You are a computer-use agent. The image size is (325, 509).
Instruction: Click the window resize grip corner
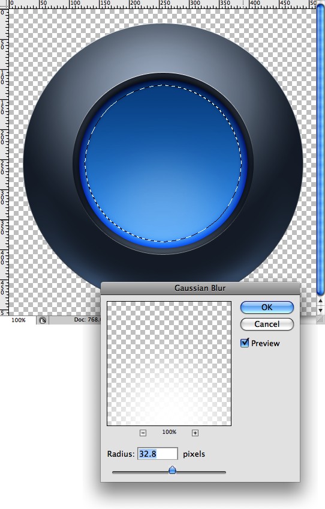click(x=320, y=320)
